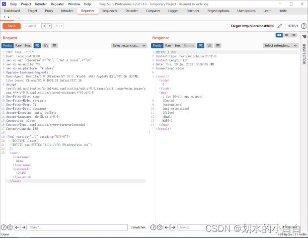Add a new Repeater tab

19,18
